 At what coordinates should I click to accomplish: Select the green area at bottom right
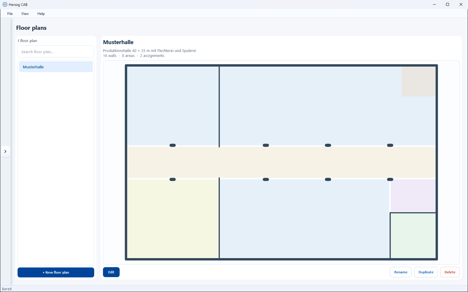point(413,236)
